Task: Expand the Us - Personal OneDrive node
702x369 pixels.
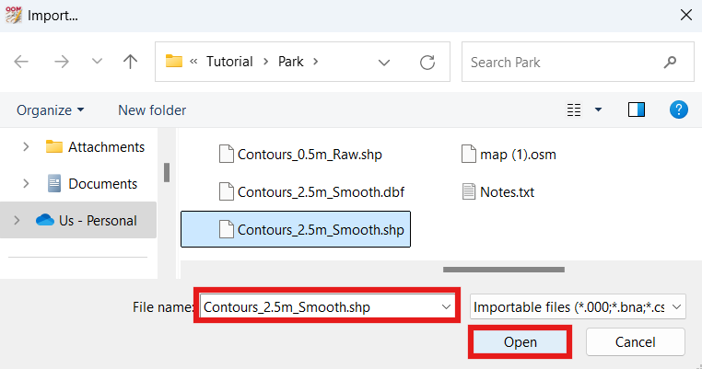Action: tap(17, 221)
